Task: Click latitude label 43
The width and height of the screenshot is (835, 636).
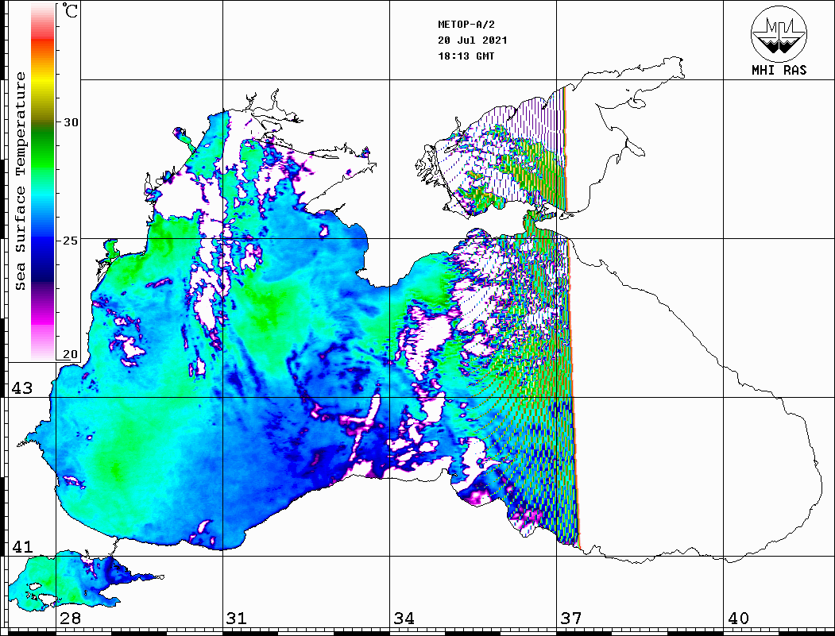Action: click(x=22, y=388)
